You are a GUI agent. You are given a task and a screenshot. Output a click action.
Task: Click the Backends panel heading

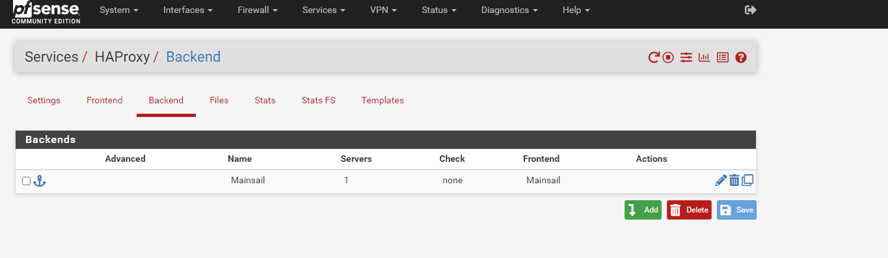50,140
